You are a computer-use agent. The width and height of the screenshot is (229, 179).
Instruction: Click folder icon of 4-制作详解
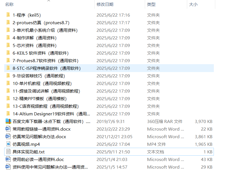8,38
